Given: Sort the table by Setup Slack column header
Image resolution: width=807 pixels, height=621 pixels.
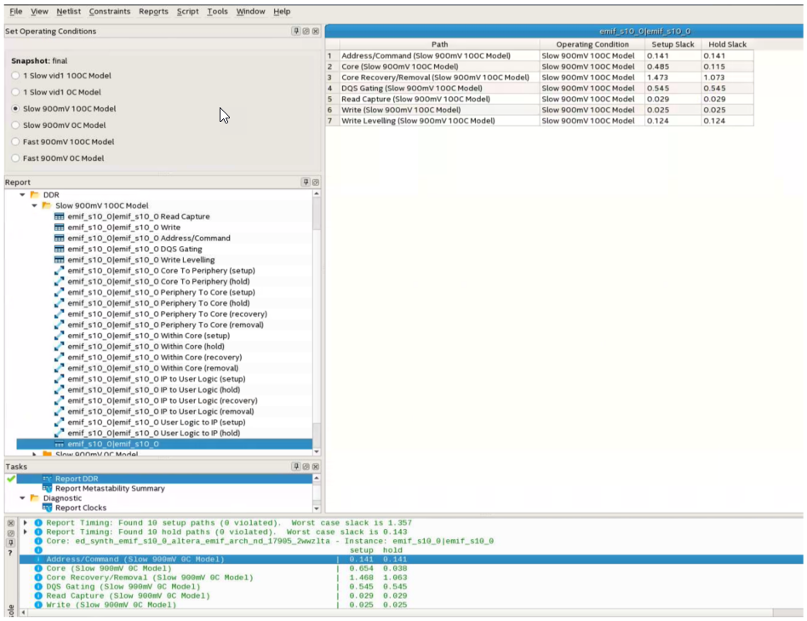Looking at the screenshot, I should 672,44.
